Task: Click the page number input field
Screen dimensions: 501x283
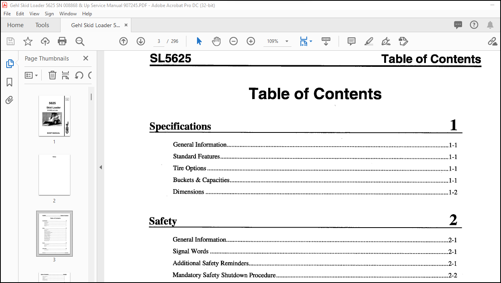Action: 158,41
